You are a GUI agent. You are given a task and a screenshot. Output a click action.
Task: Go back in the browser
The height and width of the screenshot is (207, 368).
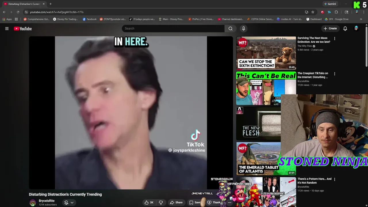(x=4, y=12)
